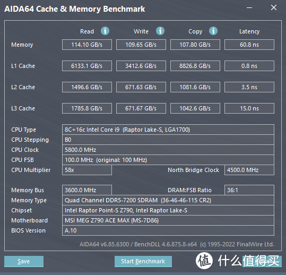Select L3 Cache Read 1785.8 GB/s
This screenshot has width=286, height=275.
[87, 108]
